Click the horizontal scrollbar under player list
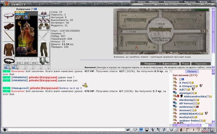217x134 pixels. tap(188, 125)
